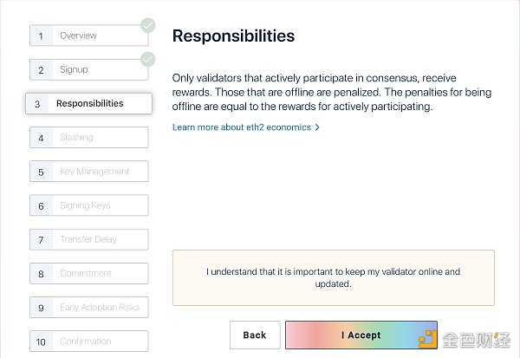520x358 pixels.
Task: Click the green checkmark on Overview step
Action: click(147, 25)
